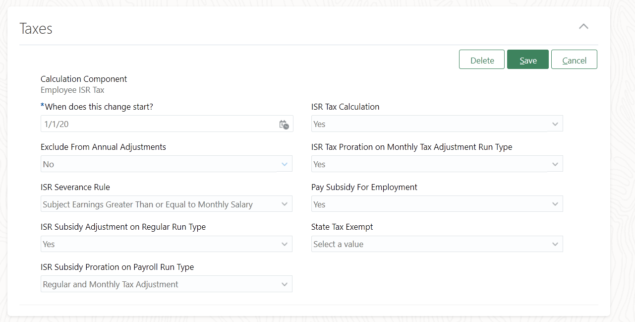Open ISR Subsidy Proration on Payroll dropdown
635x322 pixels.
(159, 284)
